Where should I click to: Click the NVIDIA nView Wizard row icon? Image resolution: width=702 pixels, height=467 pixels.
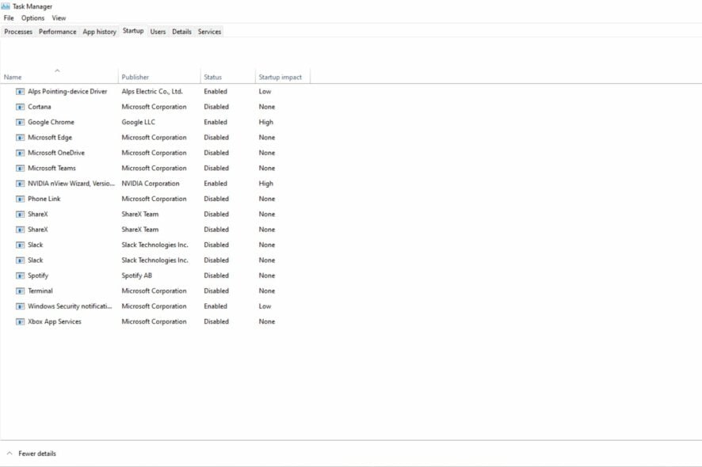pos(20,184)
